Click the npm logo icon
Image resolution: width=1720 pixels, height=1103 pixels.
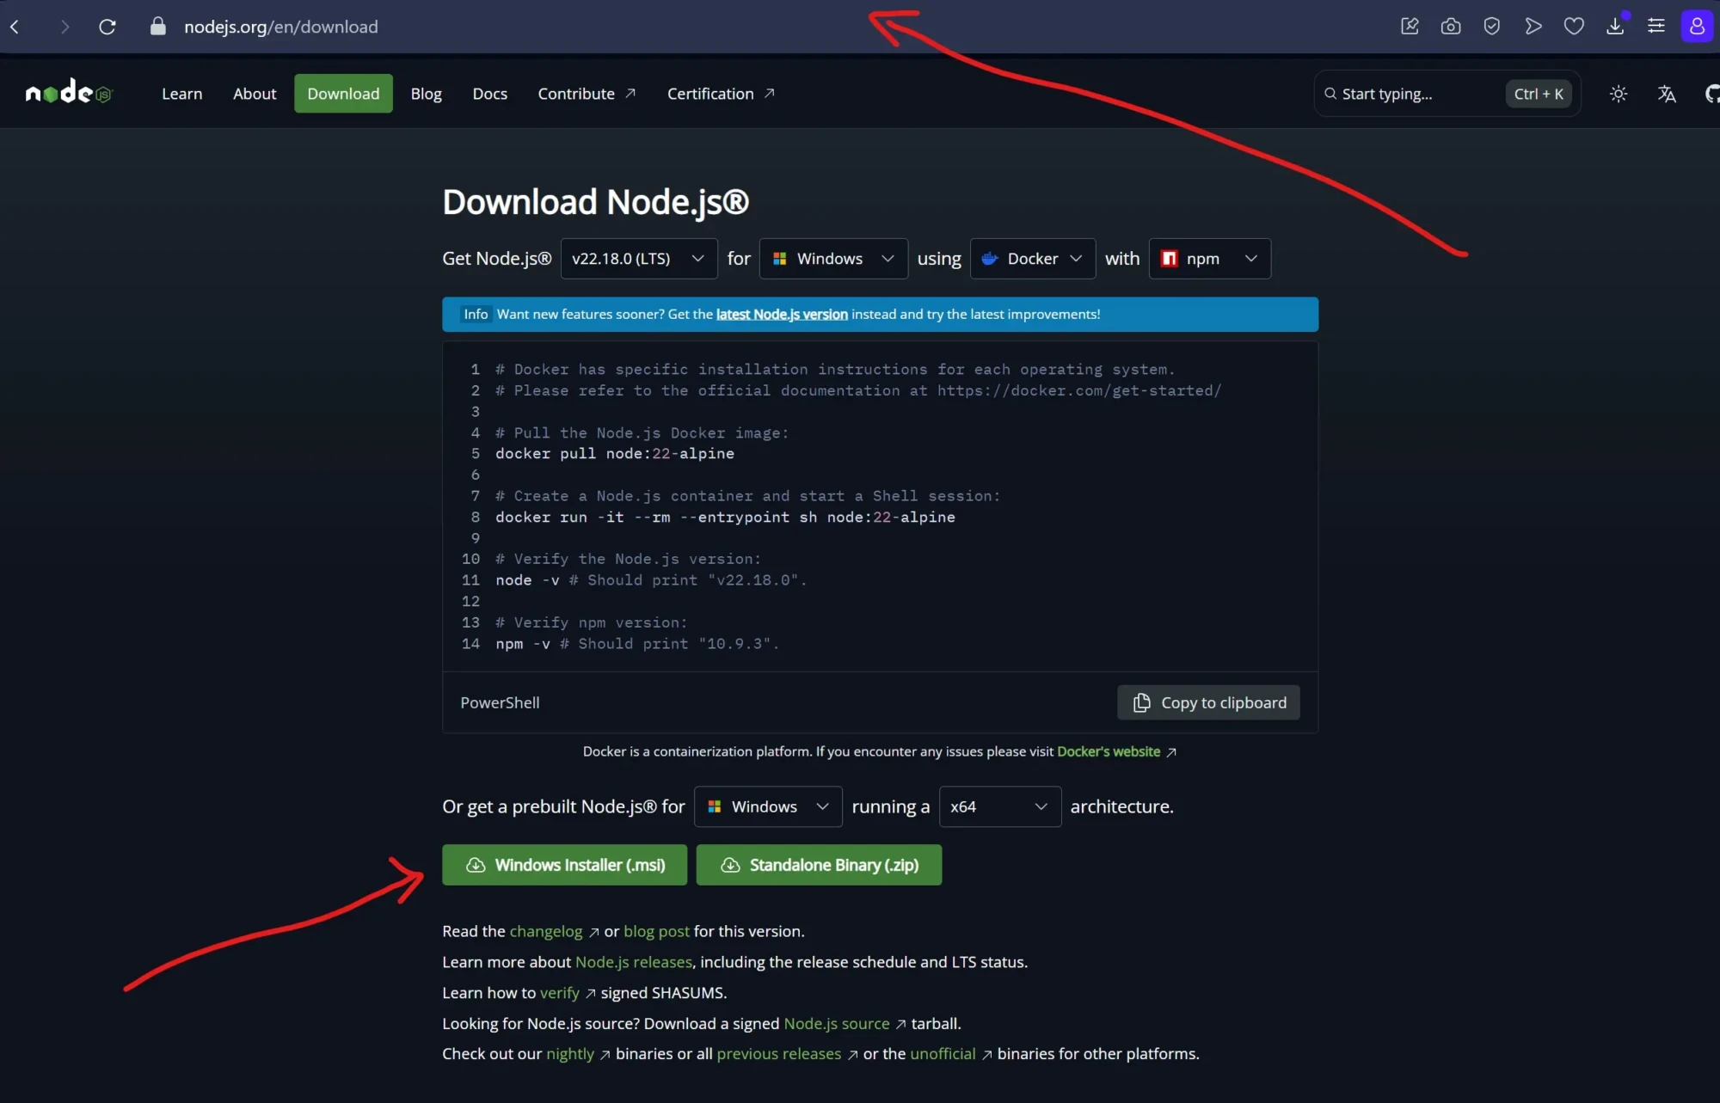(1170, 259)
